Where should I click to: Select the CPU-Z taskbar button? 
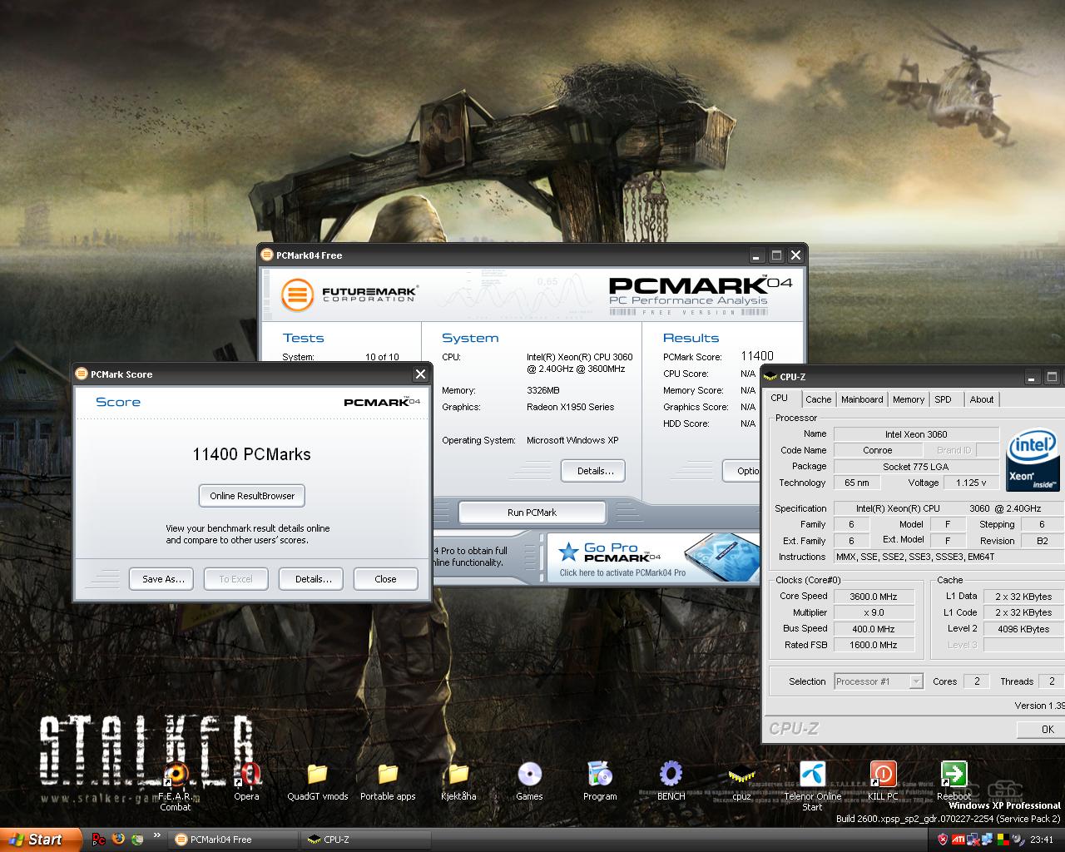click(366, 840)
